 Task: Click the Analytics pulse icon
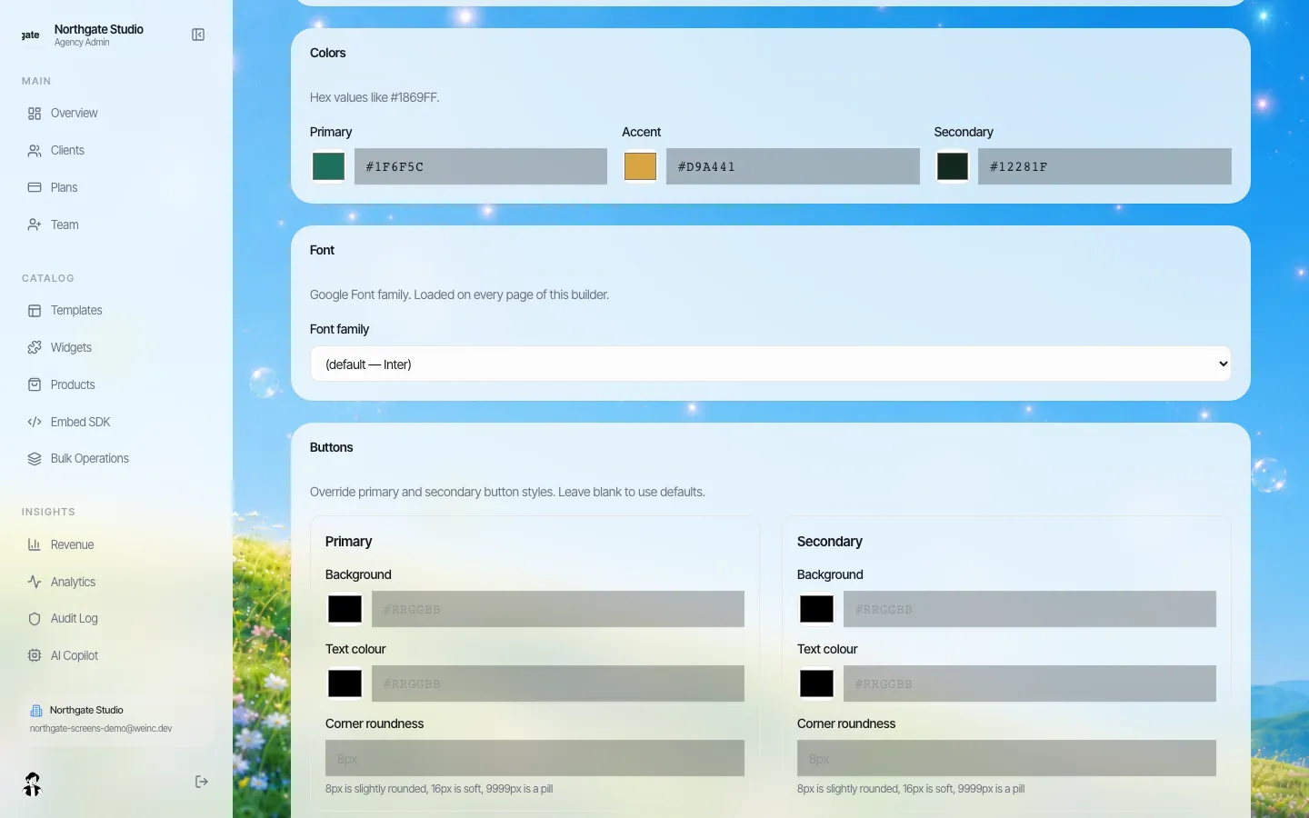35,582
